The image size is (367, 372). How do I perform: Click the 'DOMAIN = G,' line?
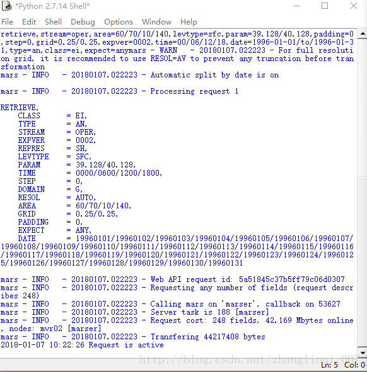(50, 189)
